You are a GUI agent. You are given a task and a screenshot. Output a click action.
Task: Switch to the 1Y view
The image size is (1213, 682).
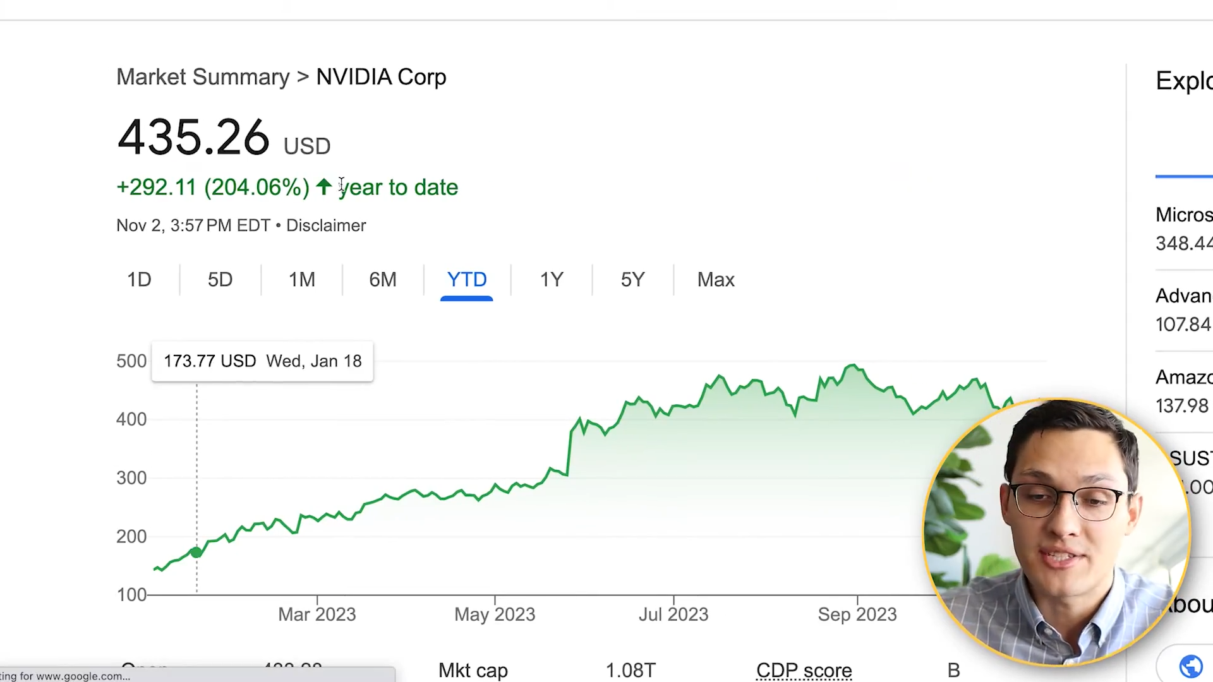[x=552, y=280]
